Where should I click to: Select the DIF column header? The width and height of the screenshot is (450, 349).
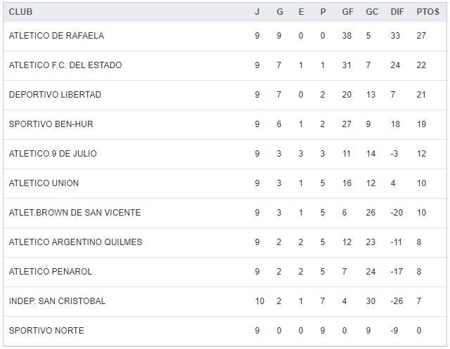397,12
